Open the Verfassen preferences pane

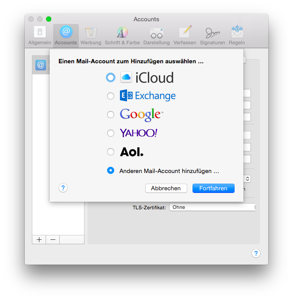pos(185,35)
